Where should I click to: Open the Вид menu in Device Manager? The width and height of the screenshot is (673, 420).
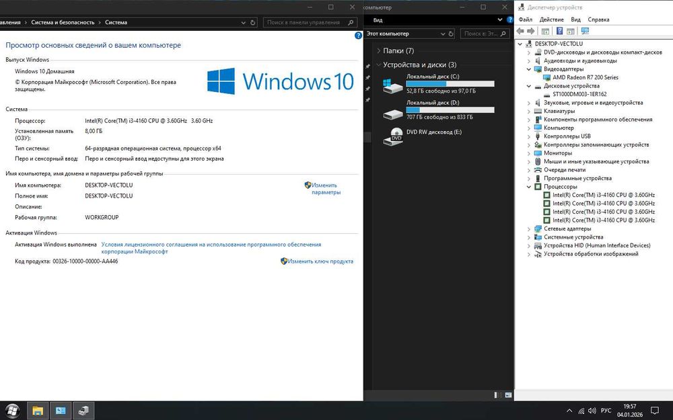click(575, 19)
